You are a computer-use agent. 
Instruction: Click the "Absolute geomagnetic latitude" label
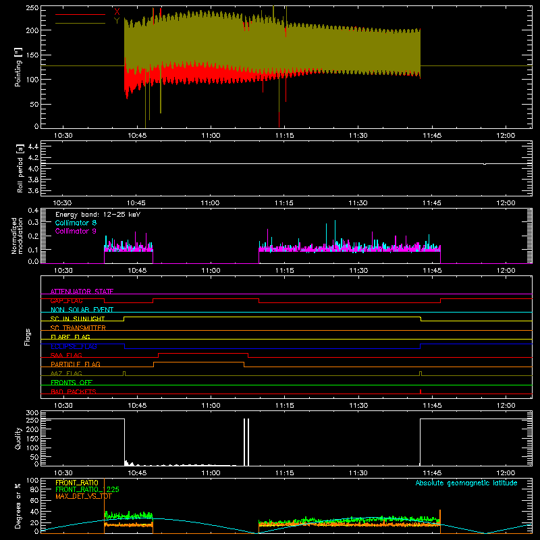click(x=466, y=483)
